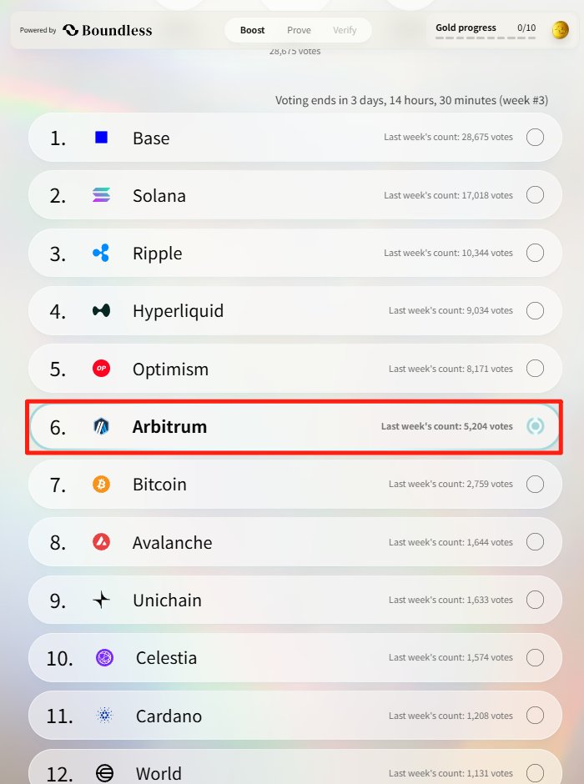Click the Avalanche red logo icon
This screenshot has height=784, width=584.
click(x=102, y=542)
